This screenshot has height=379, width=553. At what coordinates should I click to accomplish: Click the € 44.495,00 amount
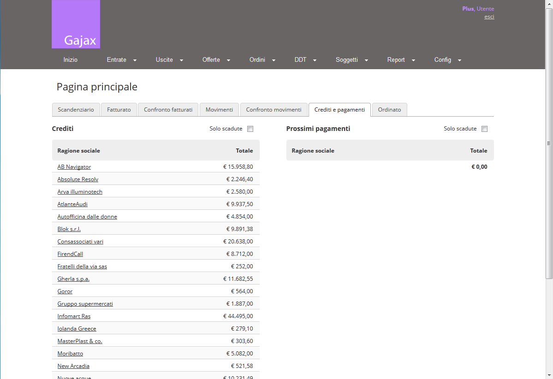[x=238, y=316]
